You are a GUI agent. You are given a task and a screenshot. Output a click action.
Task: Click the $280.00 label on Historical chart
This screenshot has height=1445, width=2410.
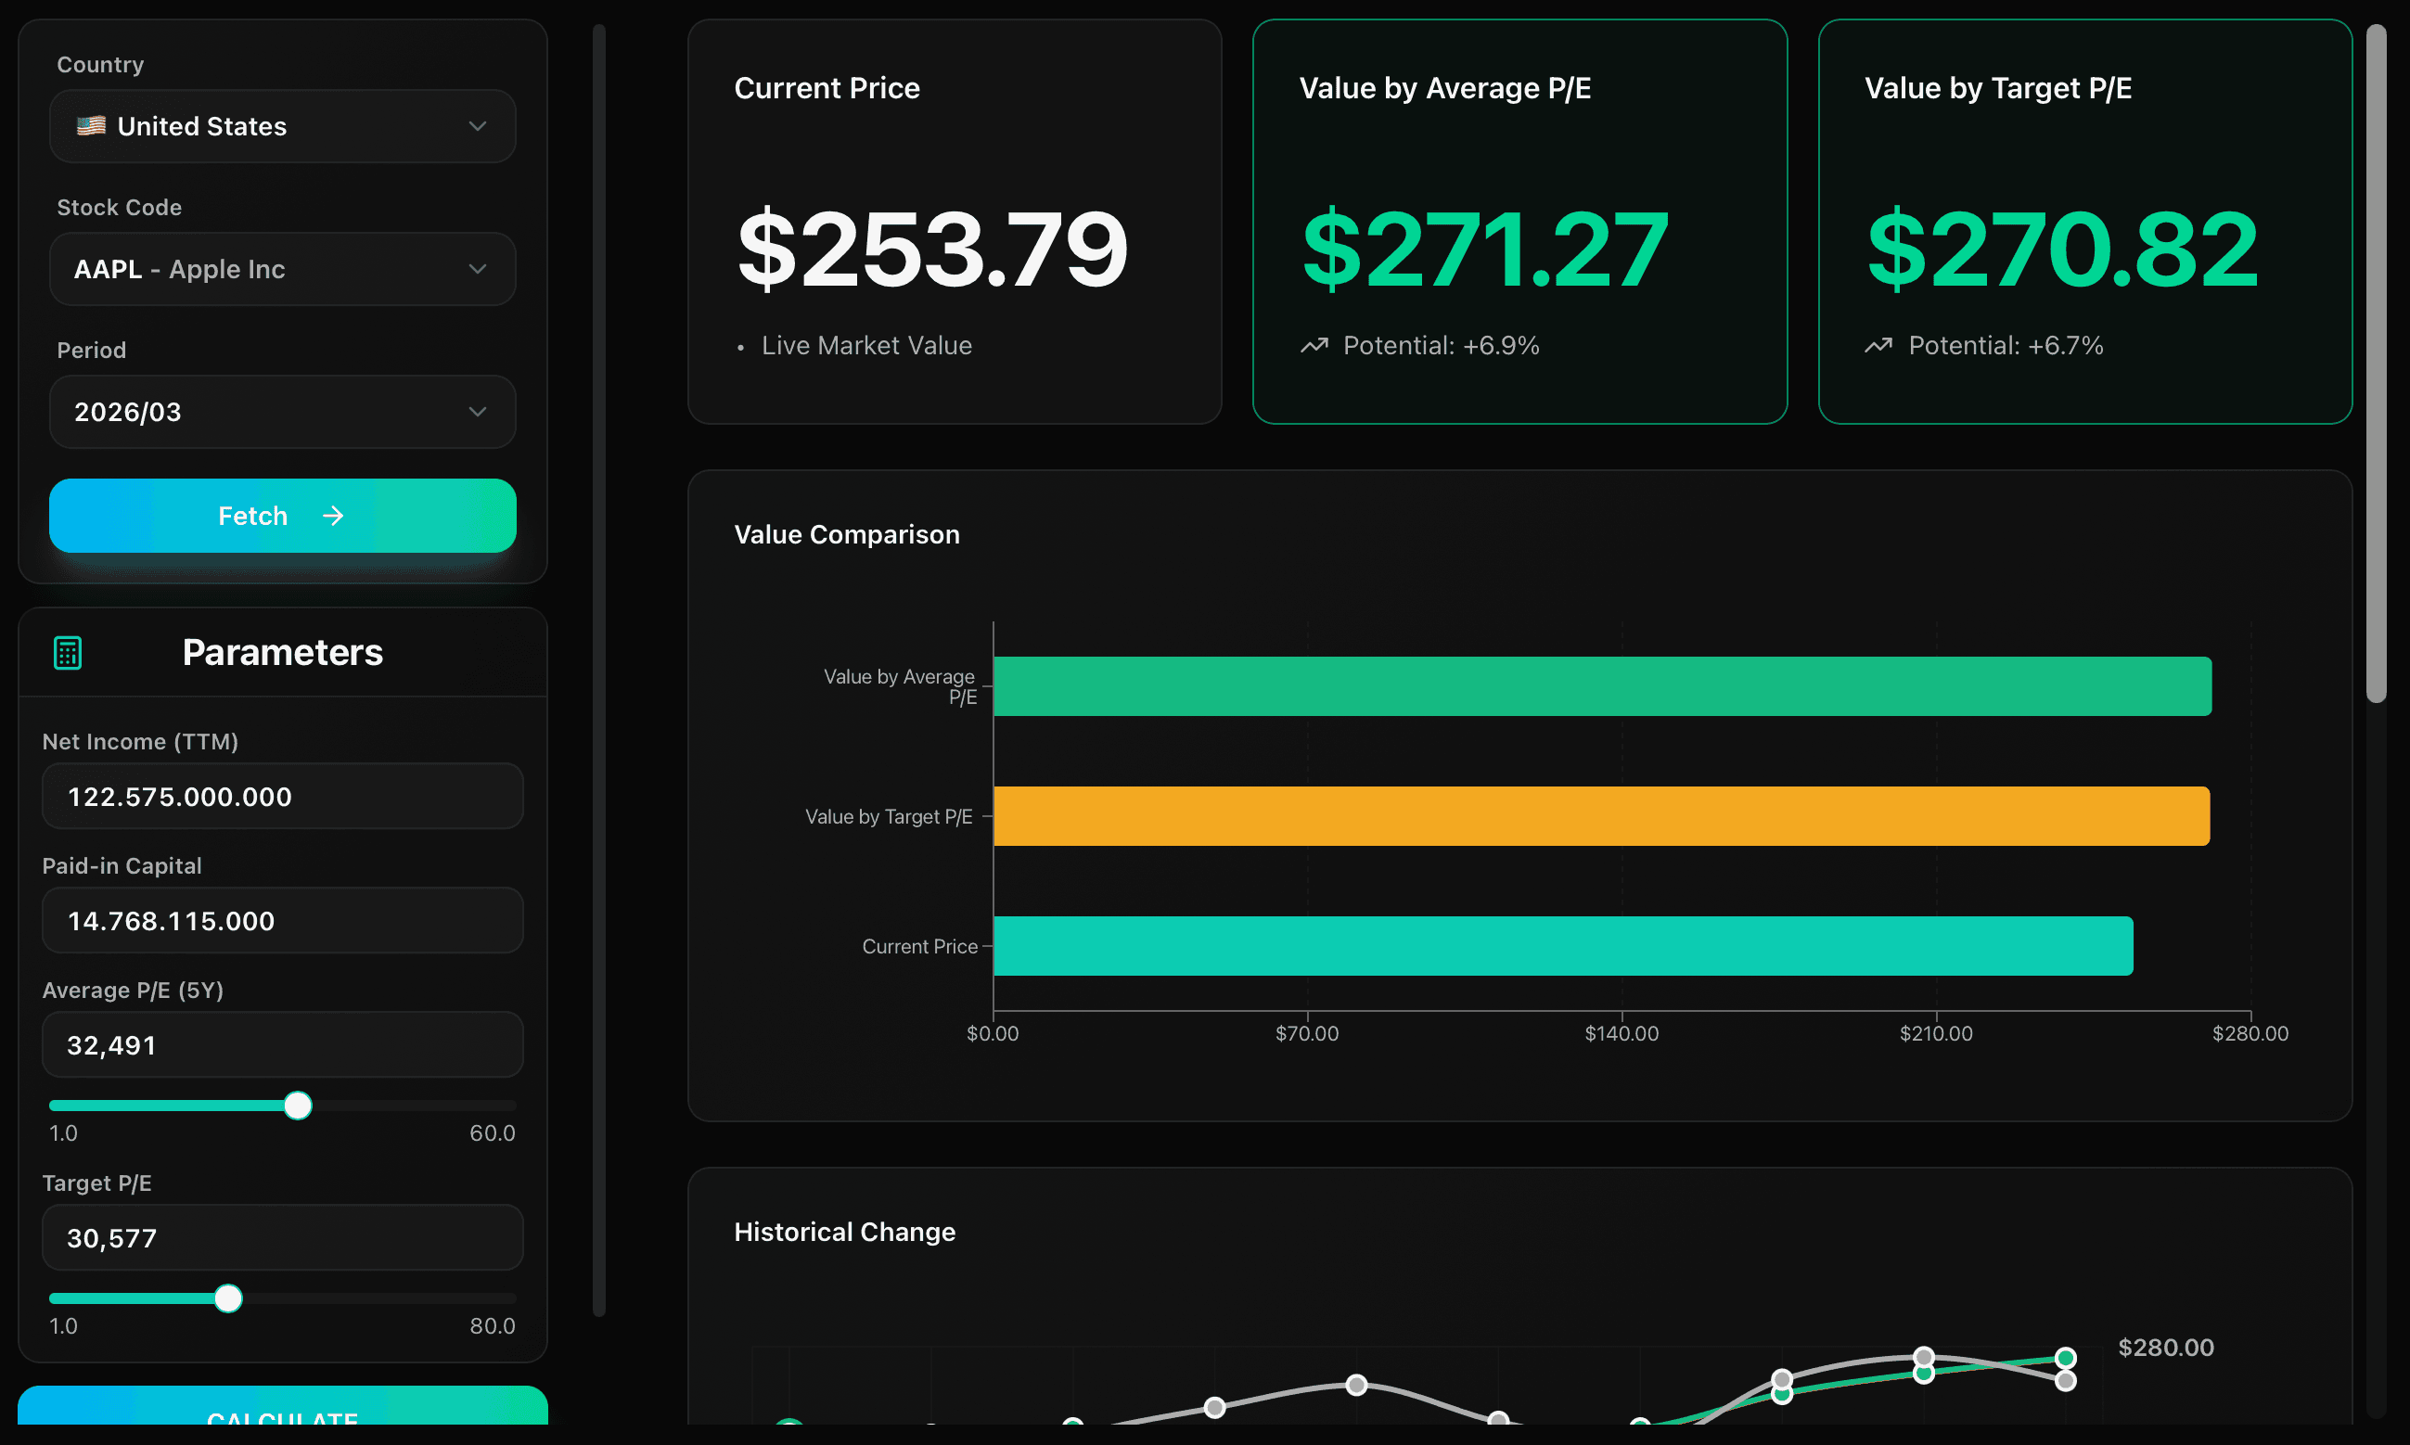(2167, 1348)
